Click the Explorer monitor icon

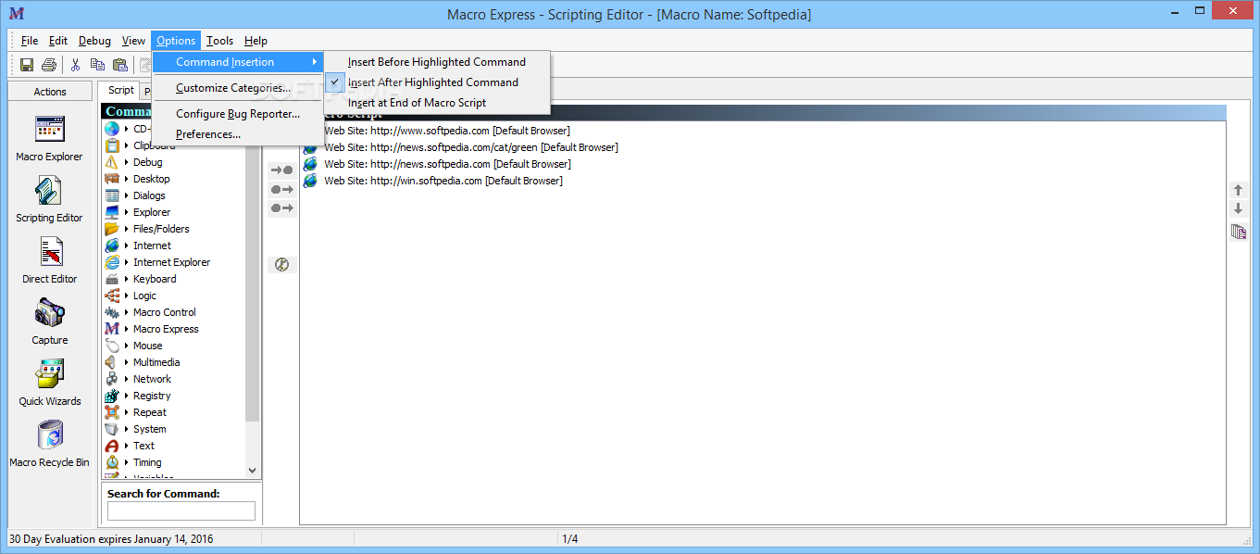[x=112, y=212]
